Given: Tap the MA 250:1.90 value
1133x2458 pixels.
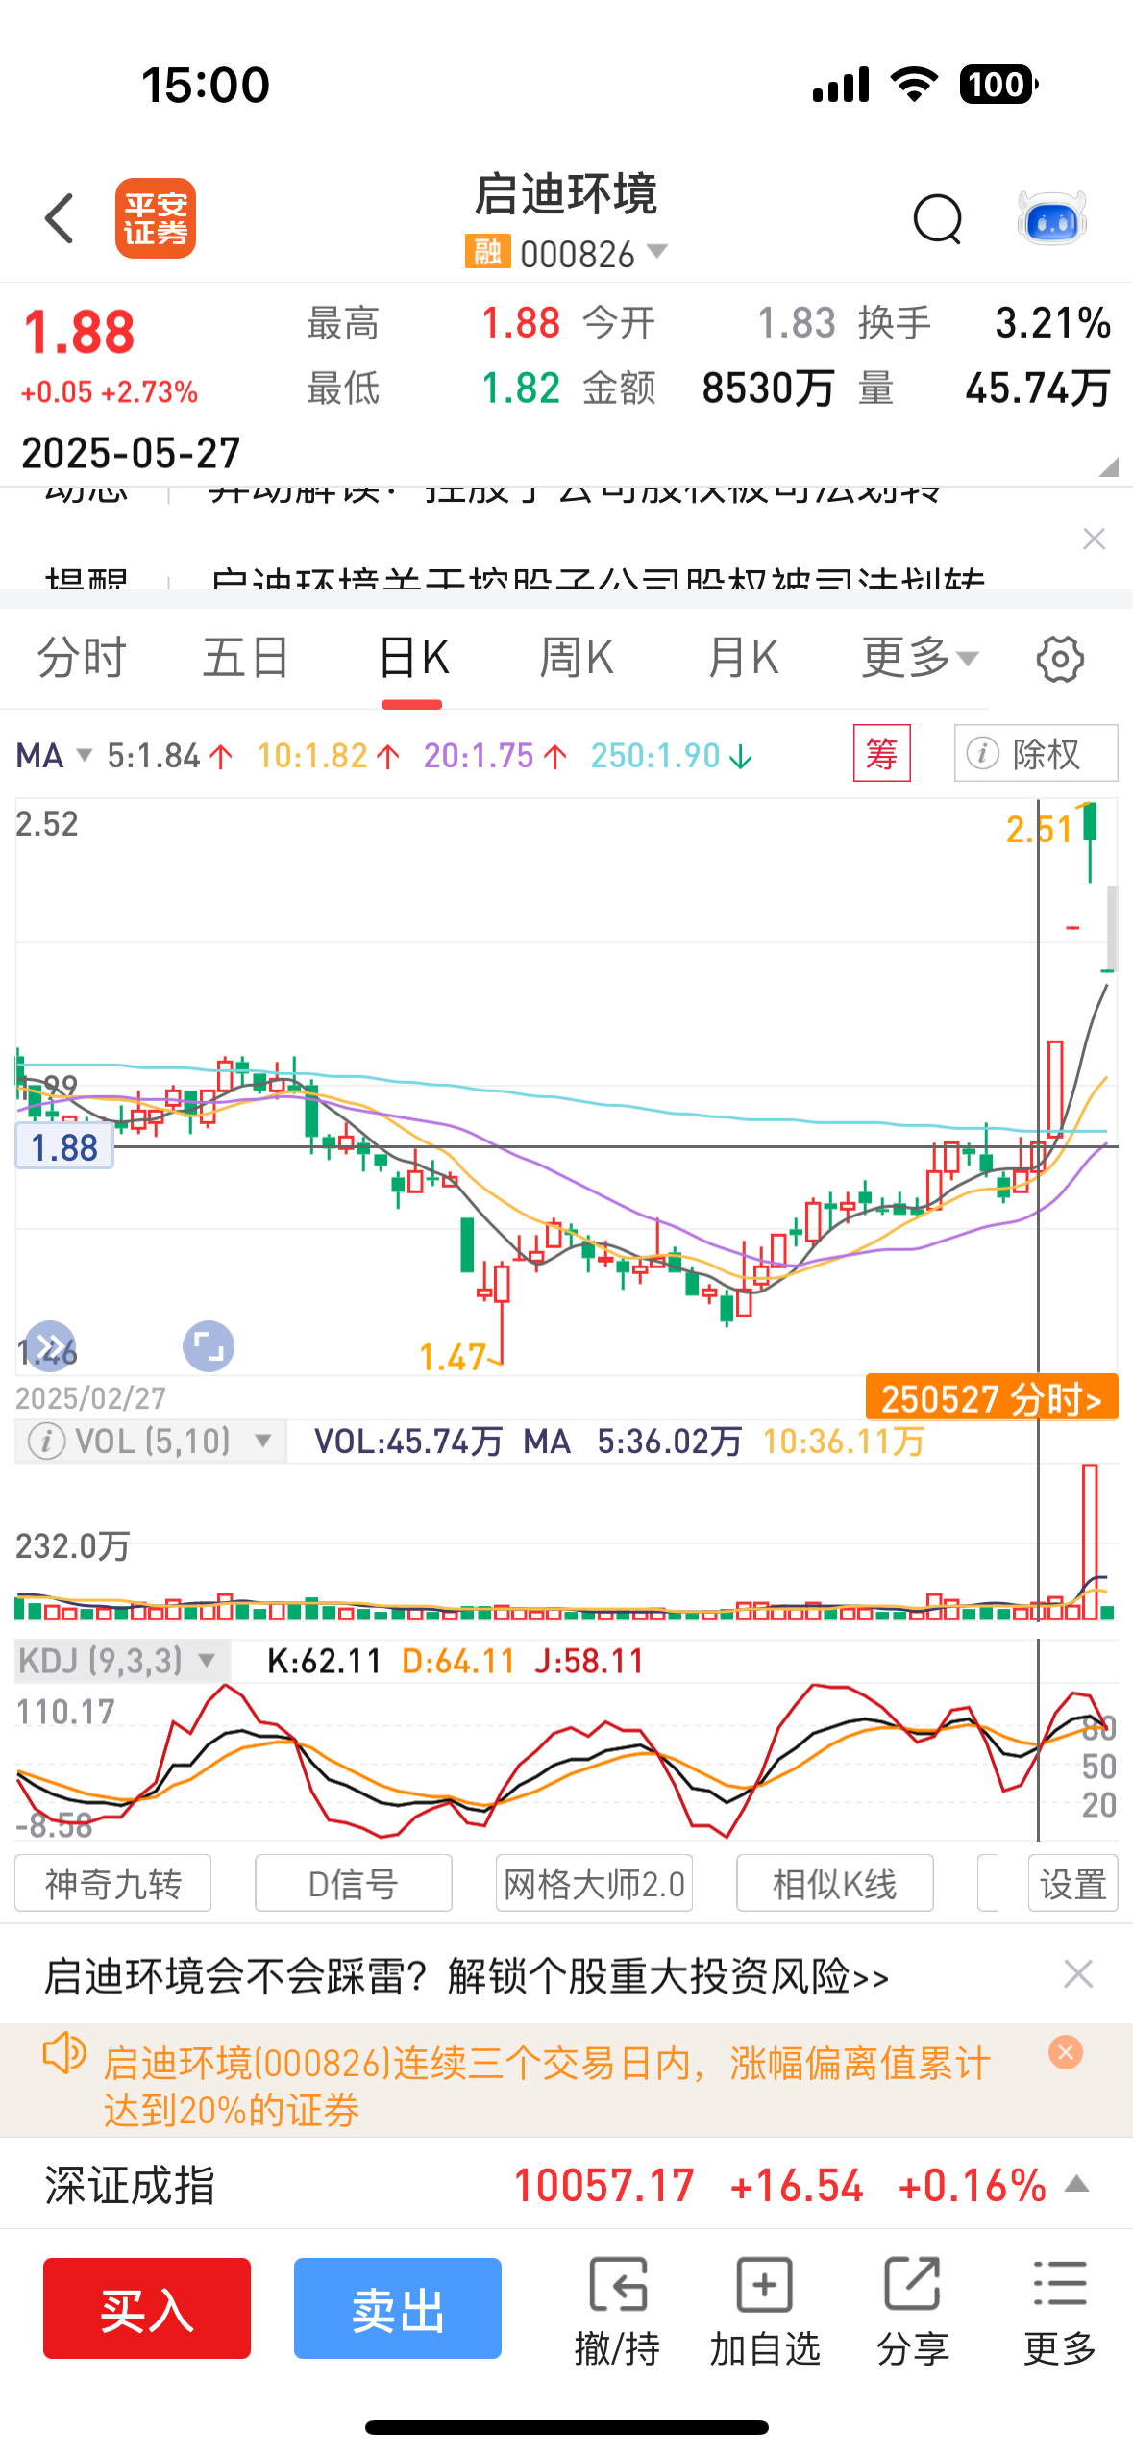Looking at the screenshot, I should pos(671,756).
